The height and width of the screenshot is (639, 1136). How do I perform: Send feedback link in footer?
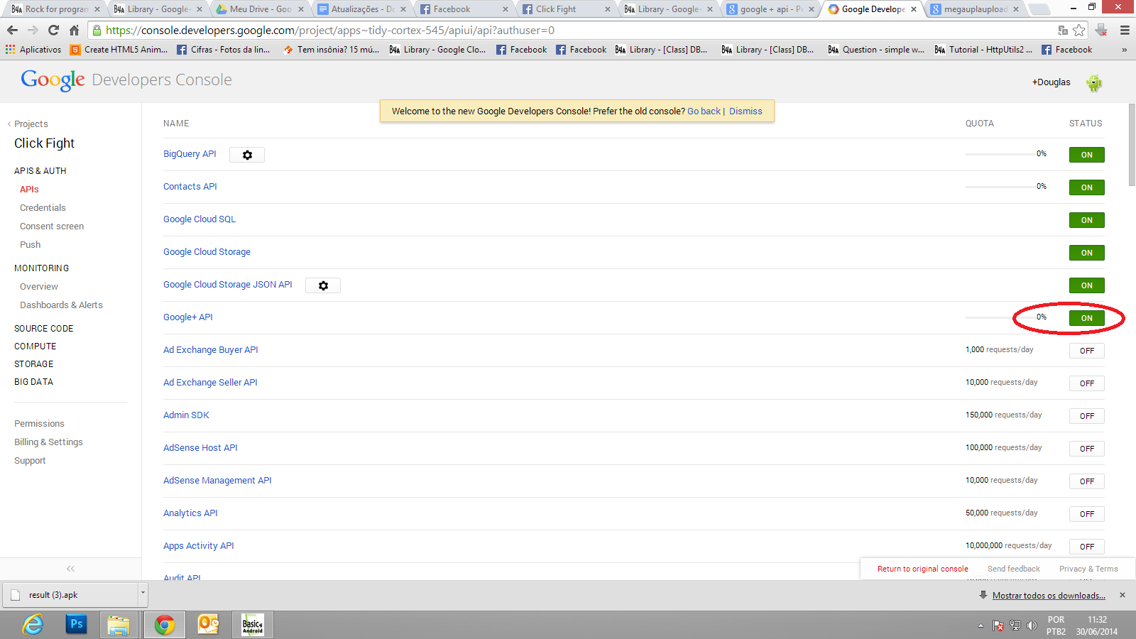coord(1013,569)
